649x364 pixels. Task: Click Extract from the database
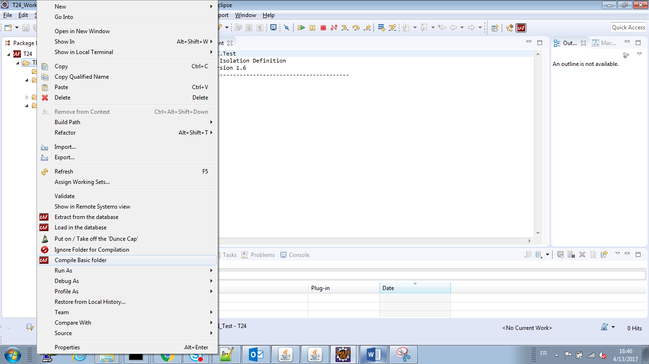tap(86, 217)
